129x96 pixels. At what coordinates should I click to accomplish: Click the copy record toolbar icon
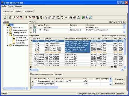10,17
